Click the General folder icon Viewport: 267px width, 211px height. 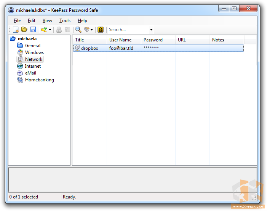20,45
